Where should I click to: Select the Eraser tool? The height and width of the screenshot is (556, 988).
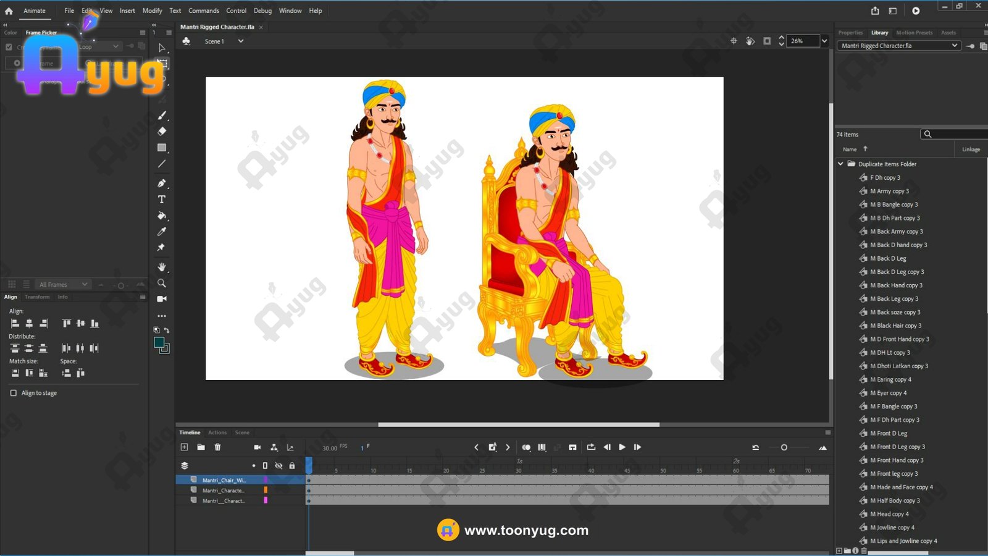pyautogui.click(x=162, y=132)
